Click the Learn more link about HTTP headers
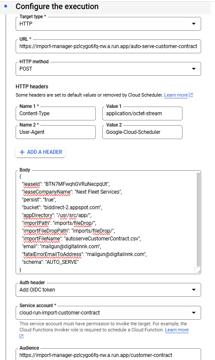 [x=176, y=95]
